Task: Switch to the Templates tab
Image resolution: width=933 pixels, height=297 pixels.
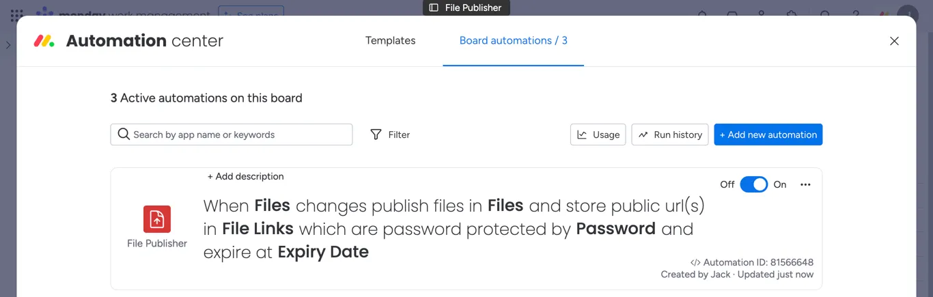Action: pos(390,41)
